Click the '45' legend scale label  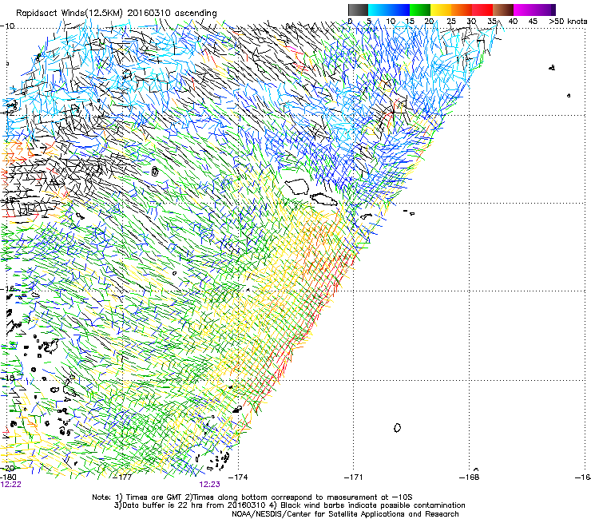(533, 22)
